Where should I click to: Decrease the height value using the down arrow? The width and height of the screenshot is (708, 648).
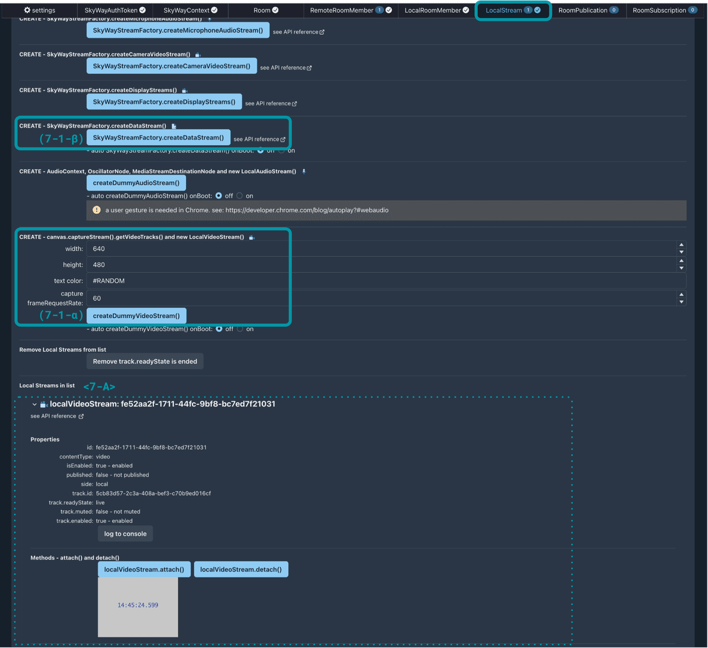click(681, 268)
